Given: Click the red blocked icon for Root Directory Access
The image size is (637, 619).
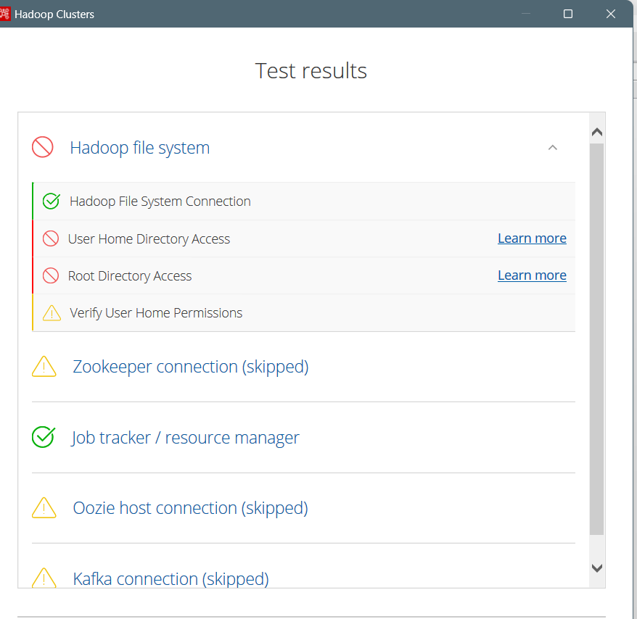Looking at the screenshot, I should pos(51,275).
